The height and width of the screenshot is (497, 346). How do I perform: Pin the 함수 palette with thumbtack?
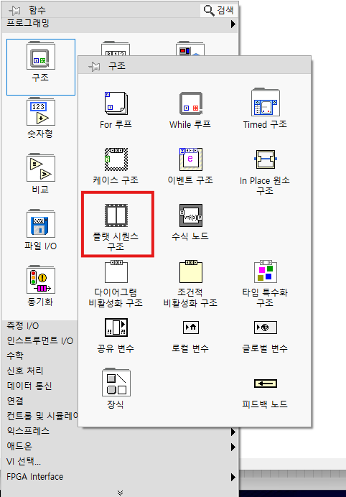(x=14, y=11)
